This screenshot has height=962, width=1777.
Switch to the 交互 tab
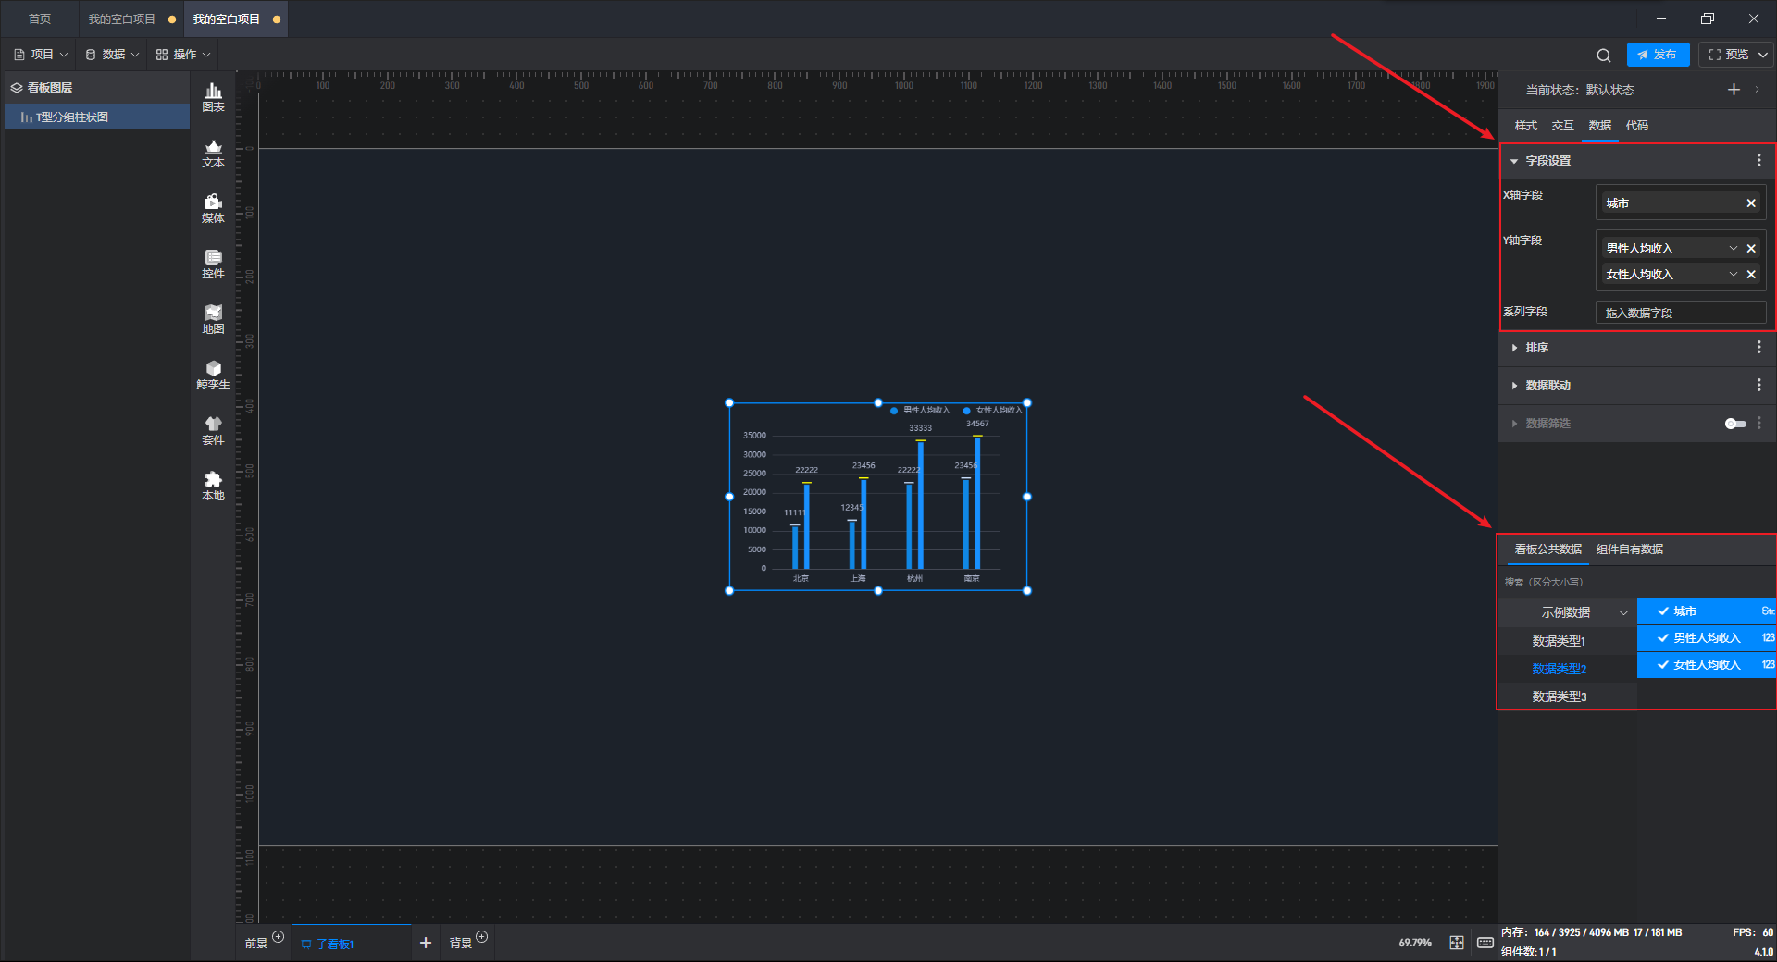point(1563,126)
